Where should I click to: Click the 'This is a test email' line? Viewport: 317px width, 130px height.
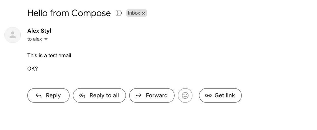[x=49, y=56]
